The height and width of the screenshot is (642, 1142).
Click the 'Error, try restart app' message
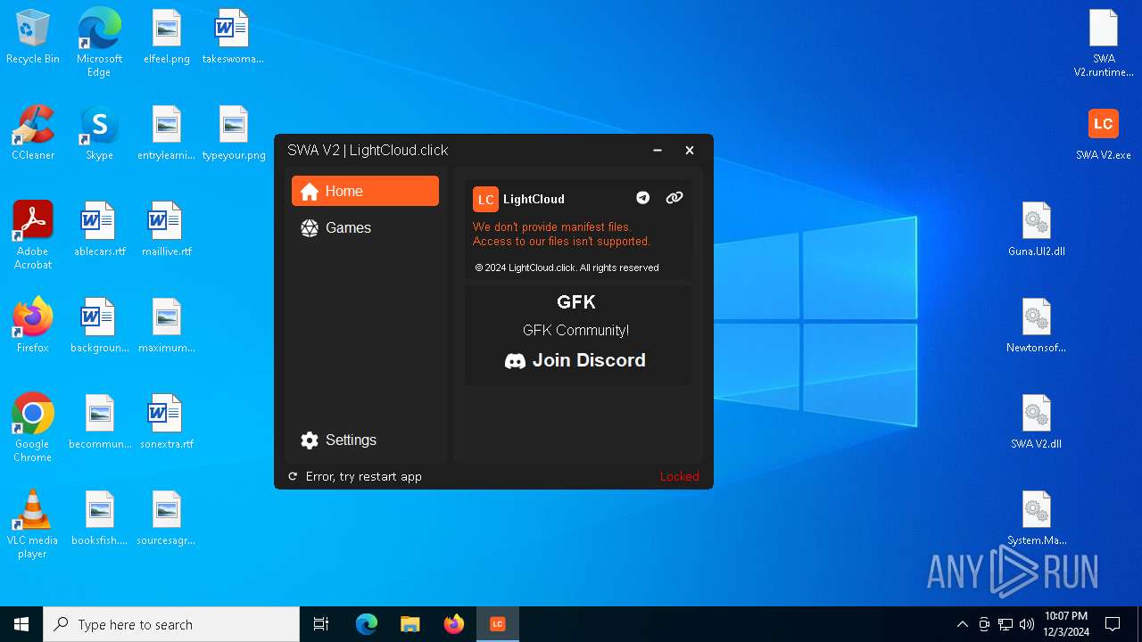tap(363, 476)
